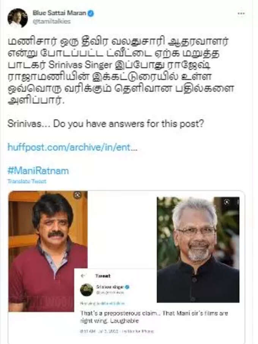Screen dimensions: 258x344
Task: Open the photo of the man in maroon shirt
Action: coord(48,251)
